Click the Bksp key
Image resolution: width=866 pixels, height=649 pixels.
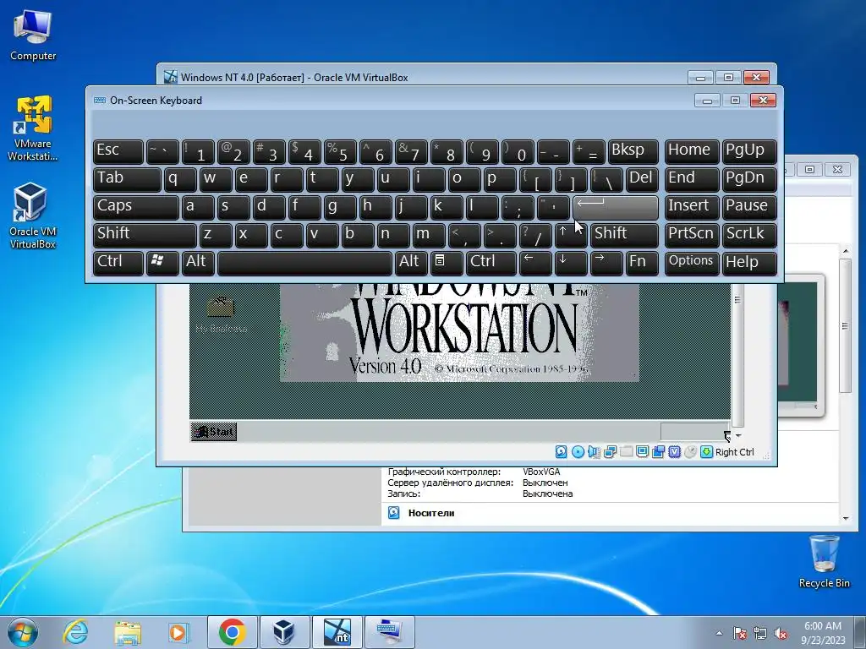pyautogui.click(x=633, y=151)
